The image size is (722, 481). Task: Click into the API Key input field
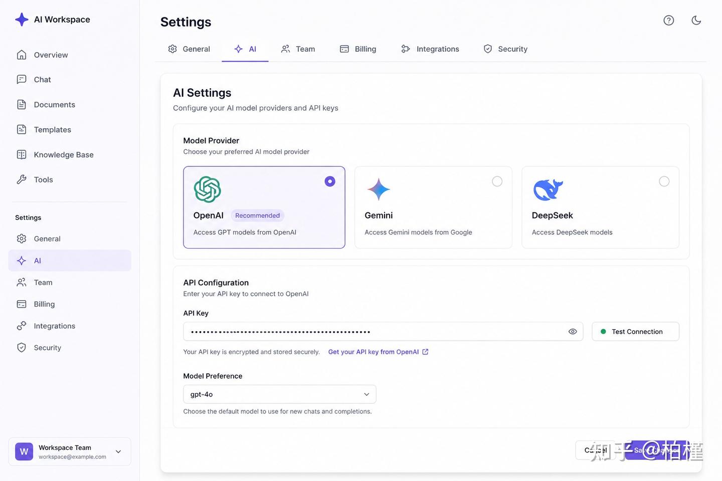pos(383,332)
